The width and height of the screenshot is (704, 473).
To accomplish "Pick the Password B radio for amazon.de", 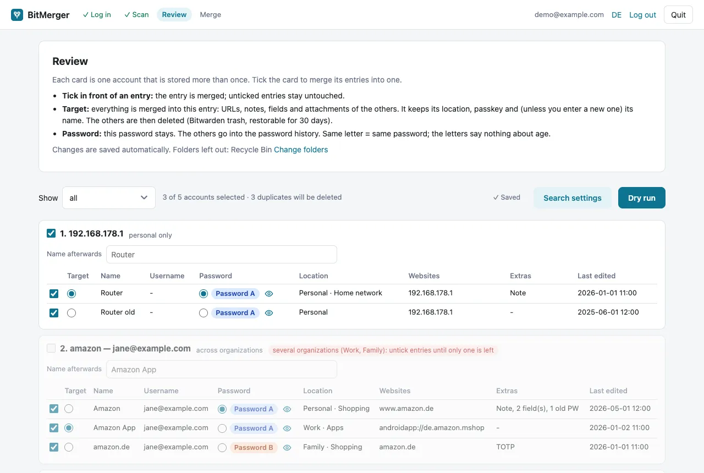I will (222, 448).
